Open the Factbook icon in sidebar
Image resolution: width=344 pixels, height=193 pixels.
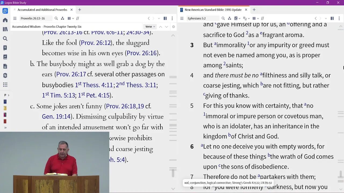coord(5,48)
